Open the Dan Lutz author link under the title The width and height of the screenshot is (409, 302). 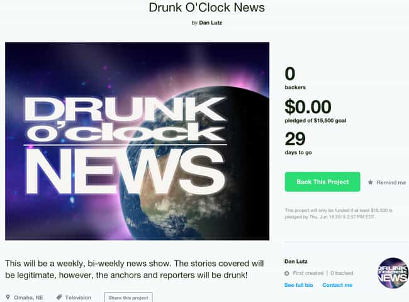pos(210,23)
